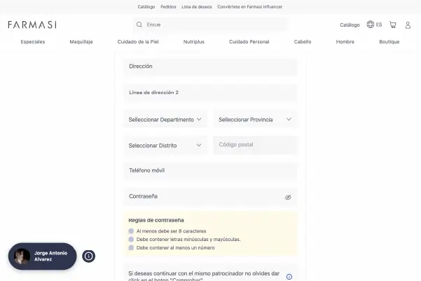Click the FARMASI logo

click(32, 25)
